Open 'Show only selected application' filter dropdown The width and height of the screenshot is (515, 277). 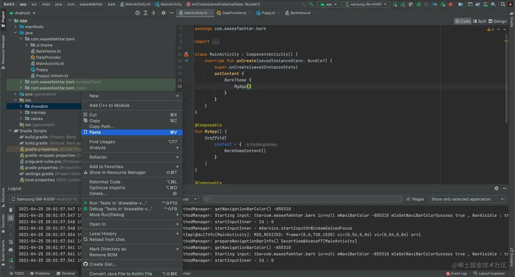click(467, 199)
